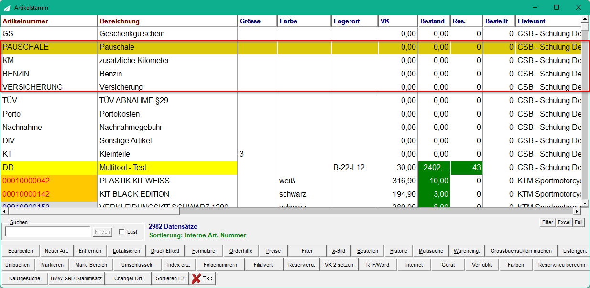Click the Sortieren F2 button

pos(170,278)
